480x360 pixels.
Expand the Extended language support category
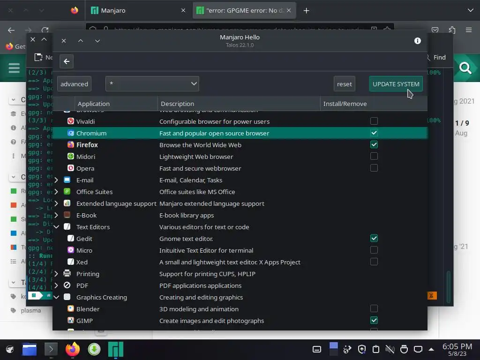pos(56,203)
